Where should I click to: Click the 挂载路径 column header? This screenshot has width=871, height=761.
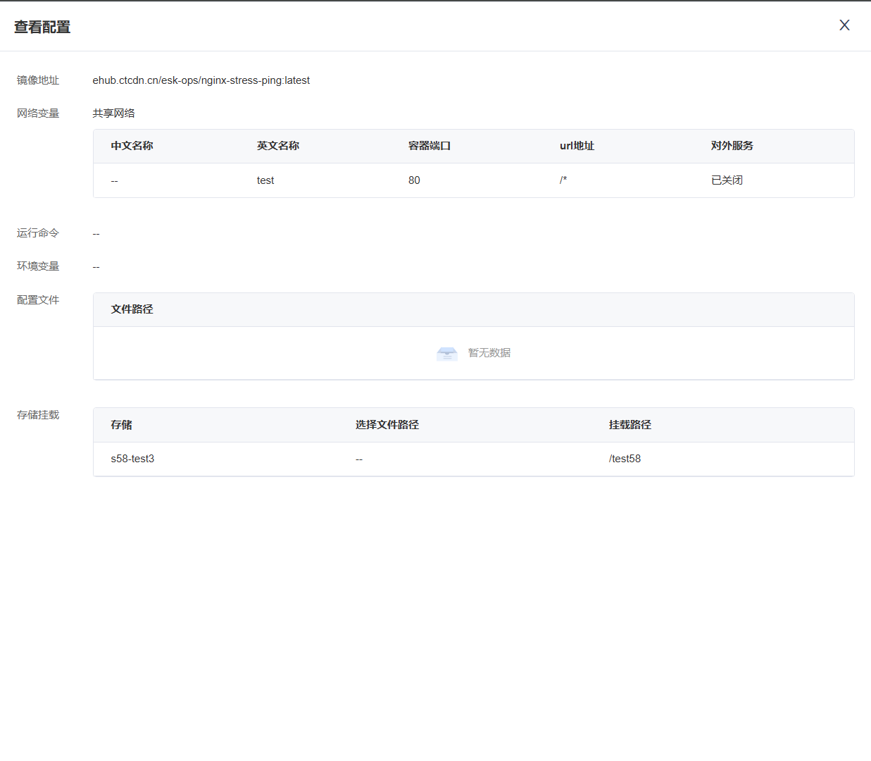pyautogui.click(x=630, y=425)
